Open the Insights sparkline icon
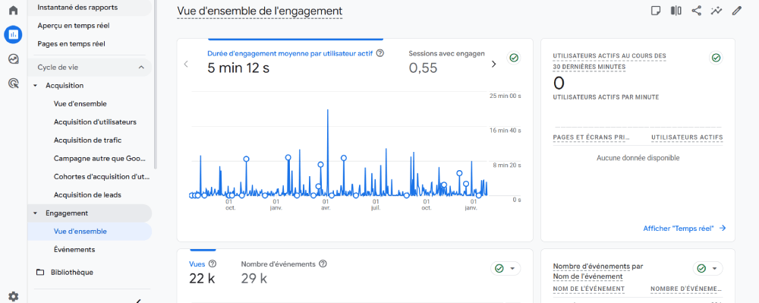The width and height of the screenshot is (759, 303). [x=716, y=11]
